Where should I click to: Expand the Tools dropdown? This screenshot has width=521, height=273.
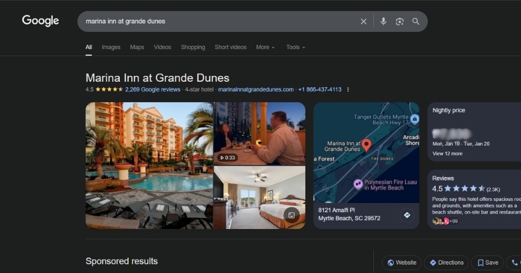click(x=295, y=47)
